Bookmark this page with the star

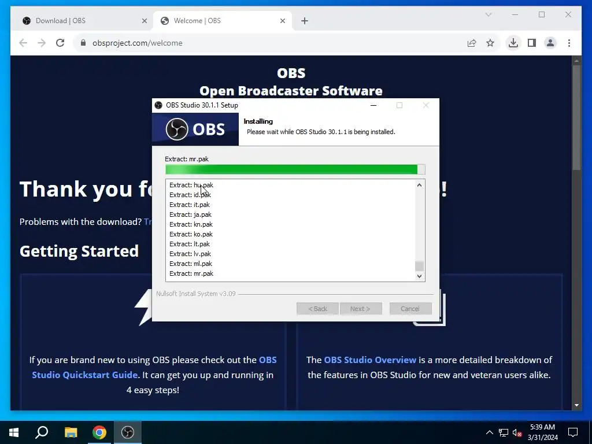(x=490, y=43)
